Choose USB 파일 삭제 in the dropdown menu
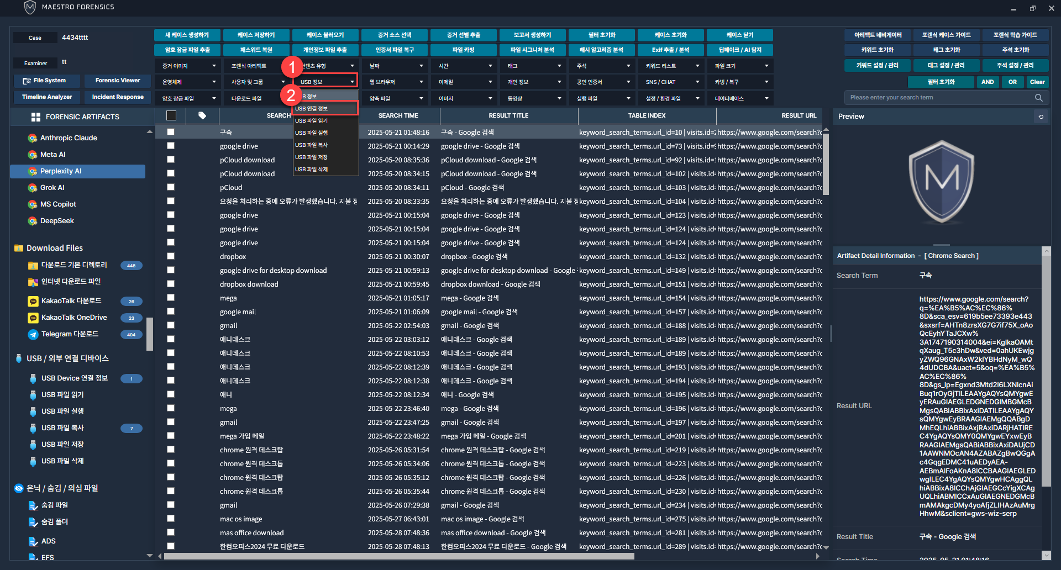Image resolution: width=1061 pixels, height=570 pixels. (x=312, y=170)
